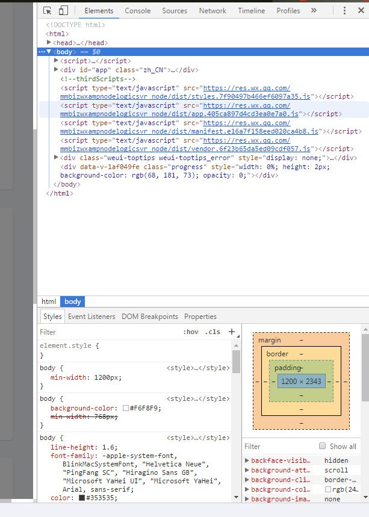Open style source link for background-color rule
369x517 pixels.
pyautogui.click(x=198, y=398)
